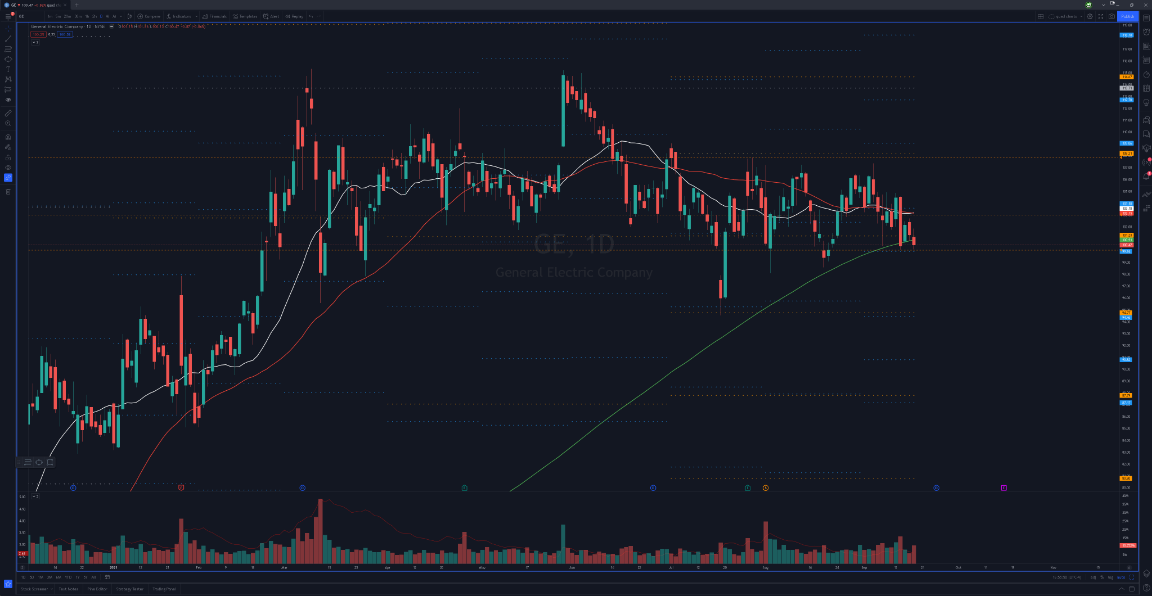Expand the collapsed indicator legend showing 7
The height and width of the screenshot is (596, 1152).
pos(35,42)
